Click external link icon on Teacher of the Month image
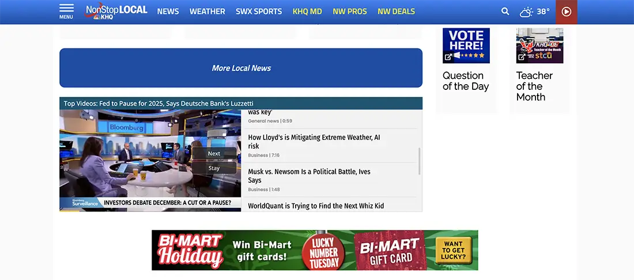Image resolution: width=634 pixels, height=280 pixels. tap(522, 57)
